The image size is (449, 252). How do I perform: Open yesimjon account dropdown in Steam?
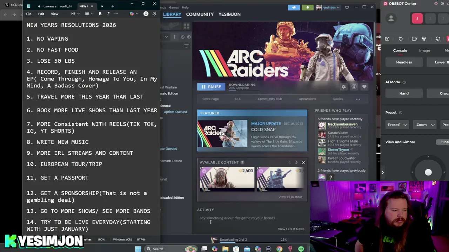coord(328,7)
